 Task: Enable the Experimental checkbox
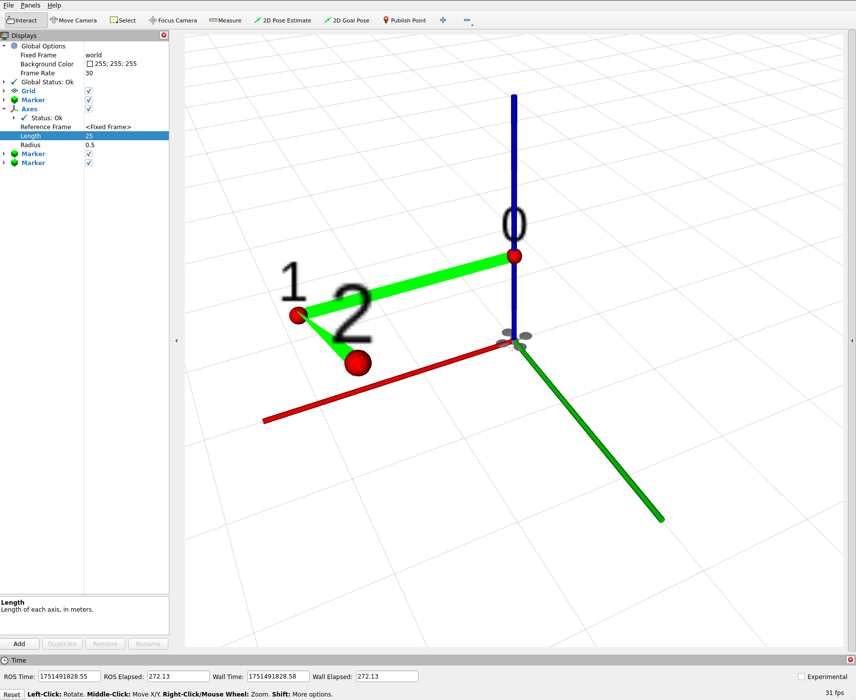click(802, 677)
